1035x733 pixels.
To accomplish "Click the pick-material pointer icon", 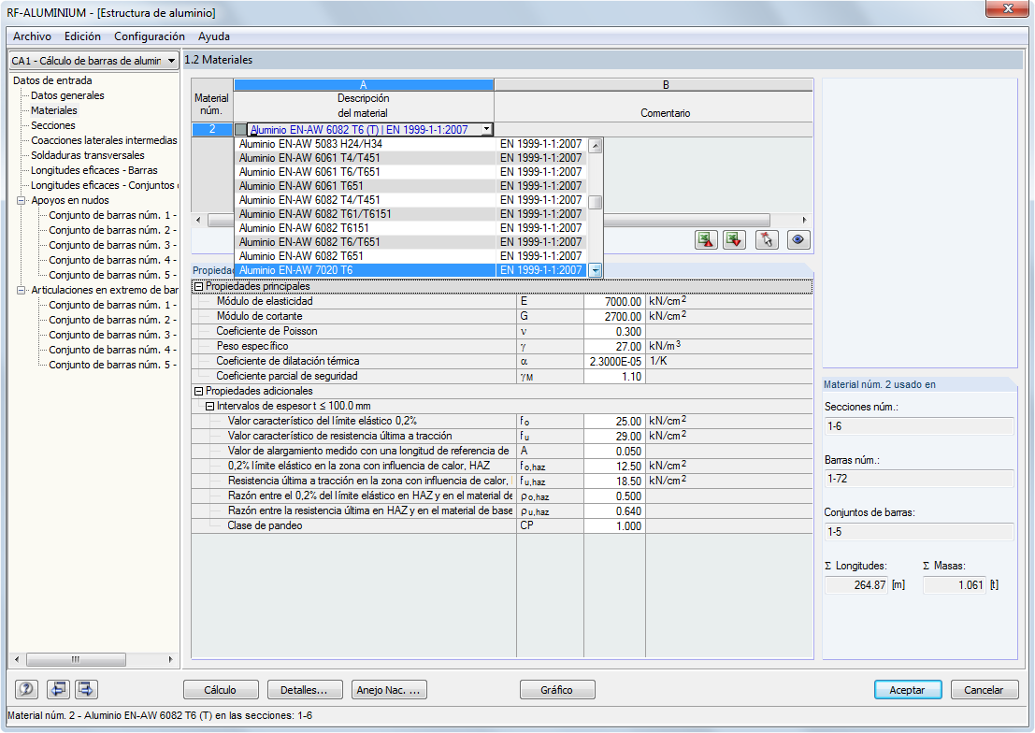I will click(767, 239).
